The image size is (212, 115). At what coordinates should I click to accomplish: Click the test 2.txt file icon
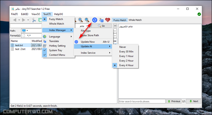[12, 49]
